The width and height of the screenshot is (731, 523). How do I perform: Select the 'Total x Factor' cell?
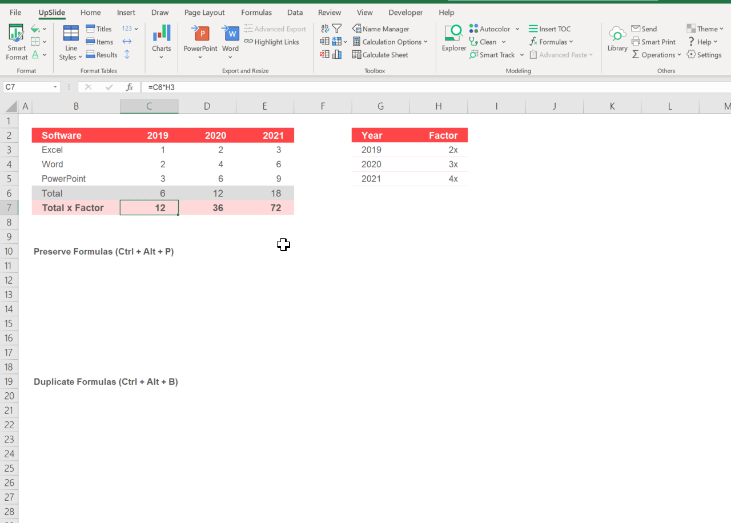tap(76, 208)
